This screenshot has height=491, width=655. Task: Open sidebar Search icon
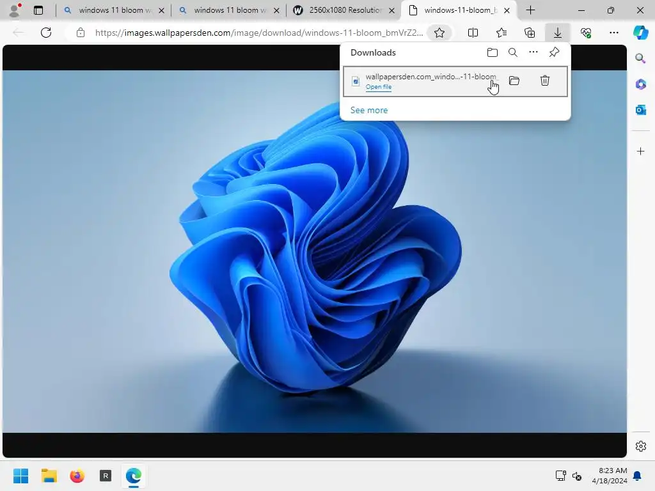tap(640, 58)
